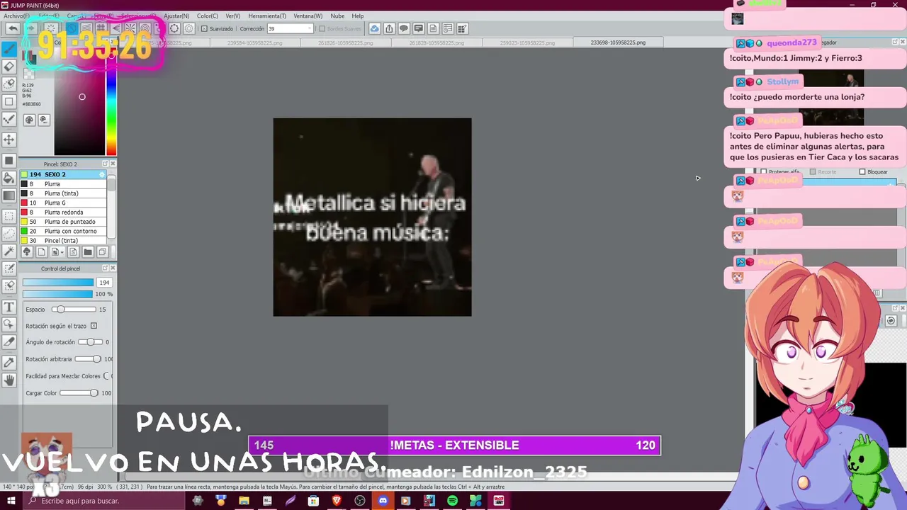Select the Select Eraser tool
The height and width of the screenshot is (510, 907).
9,286
